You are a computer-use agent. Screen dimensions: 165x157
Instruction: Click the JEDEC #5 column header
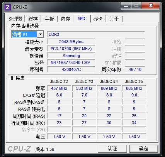pyautogui.click(x=134, y=81)
